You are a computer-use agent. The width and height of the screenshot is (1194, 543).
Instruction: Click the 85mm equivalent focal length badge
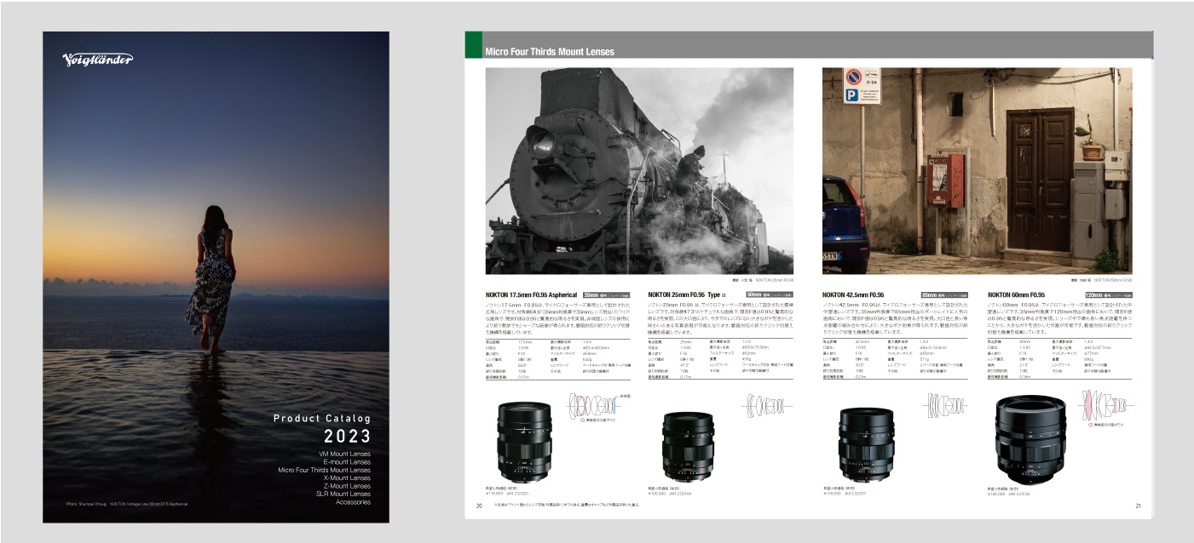[x=945, y=294]
